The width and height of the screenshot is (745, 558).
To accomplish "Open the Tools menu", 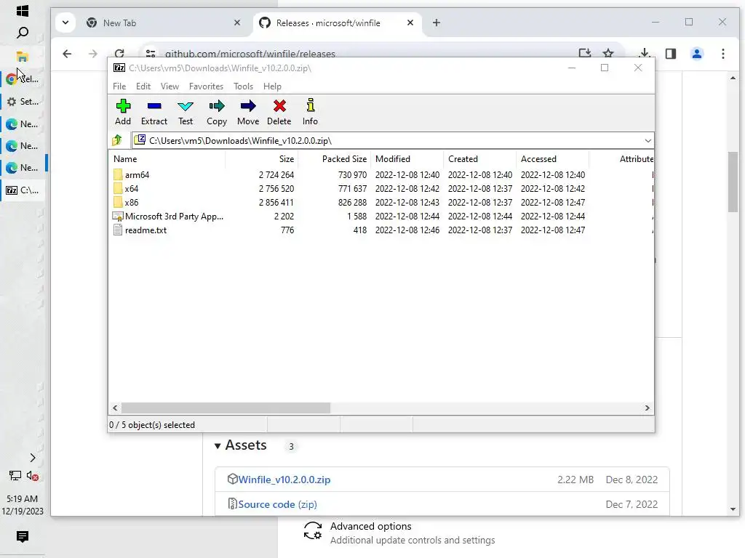I will click(x=243, y=86).
